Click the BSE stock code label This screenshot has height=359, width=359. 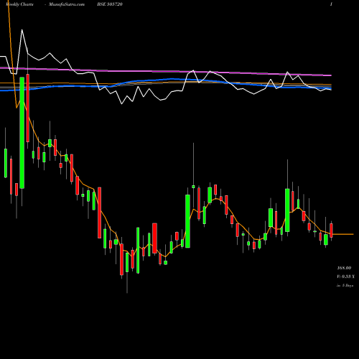tap(110, 4)
